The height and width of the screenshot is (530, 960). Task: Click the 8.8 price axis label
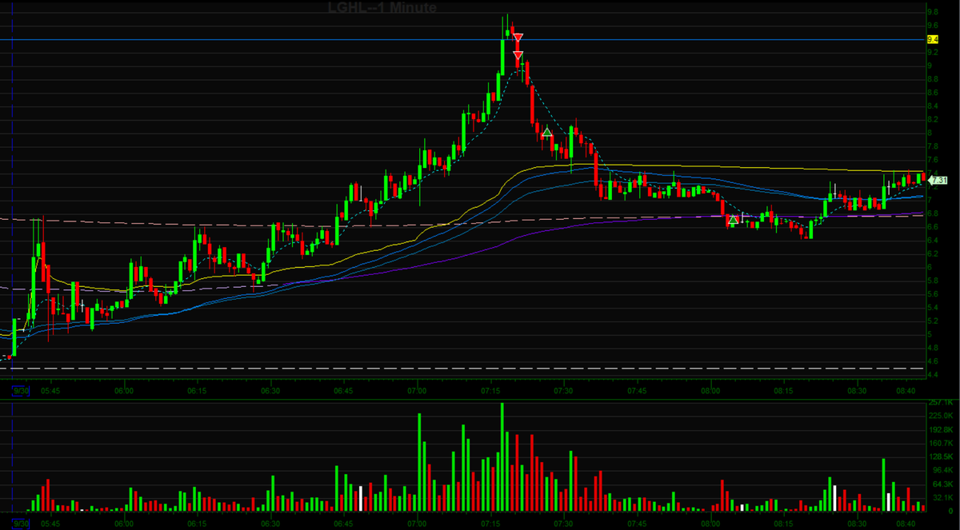[933, 79]
